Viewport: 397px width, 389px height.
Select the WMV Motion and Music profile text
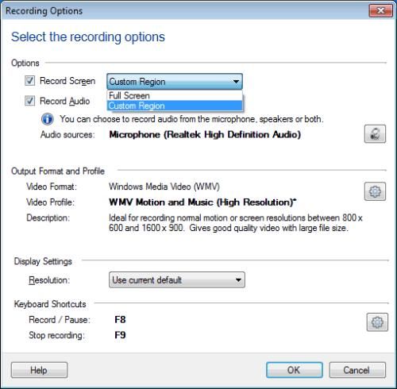coord(202,202)
